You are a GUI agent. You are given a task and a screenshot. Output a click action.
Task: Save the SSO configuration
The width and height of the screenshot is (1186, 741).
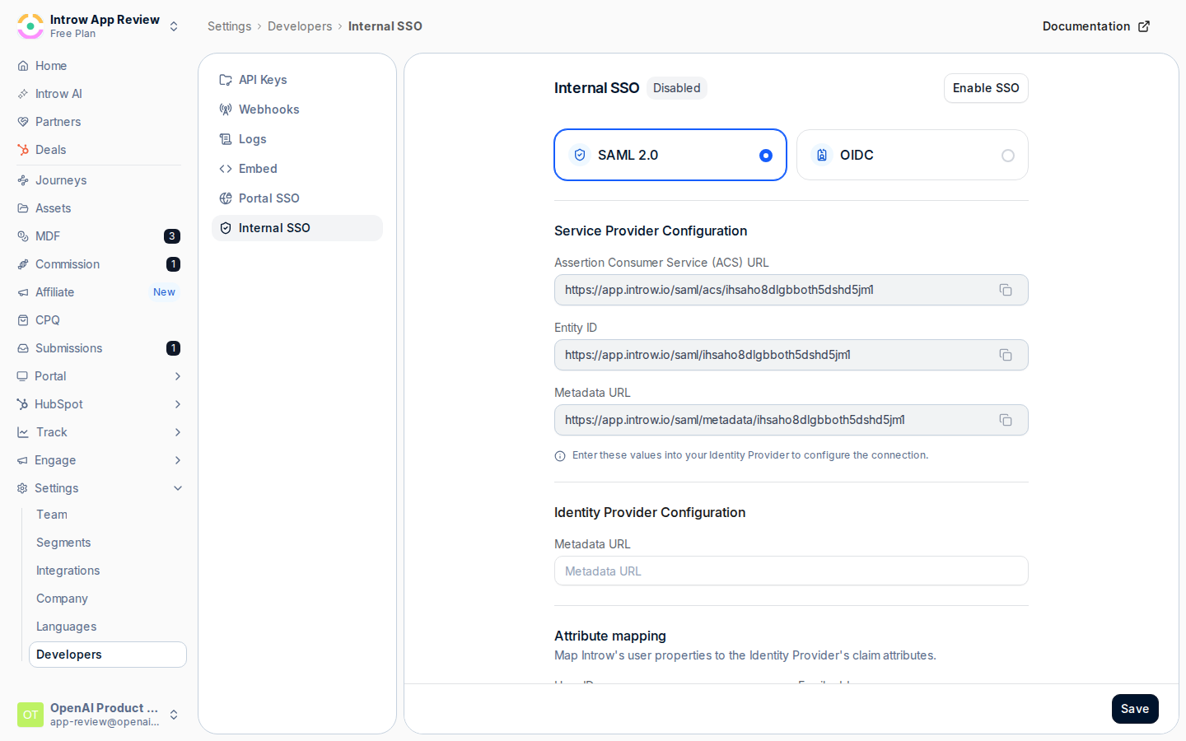point(1135,709)
